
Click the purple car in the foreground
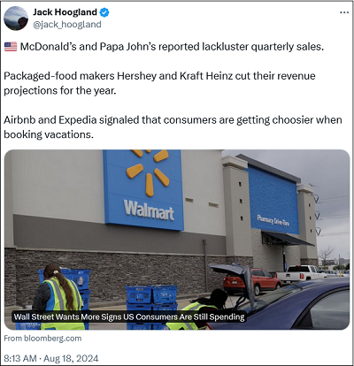(283, 303)
